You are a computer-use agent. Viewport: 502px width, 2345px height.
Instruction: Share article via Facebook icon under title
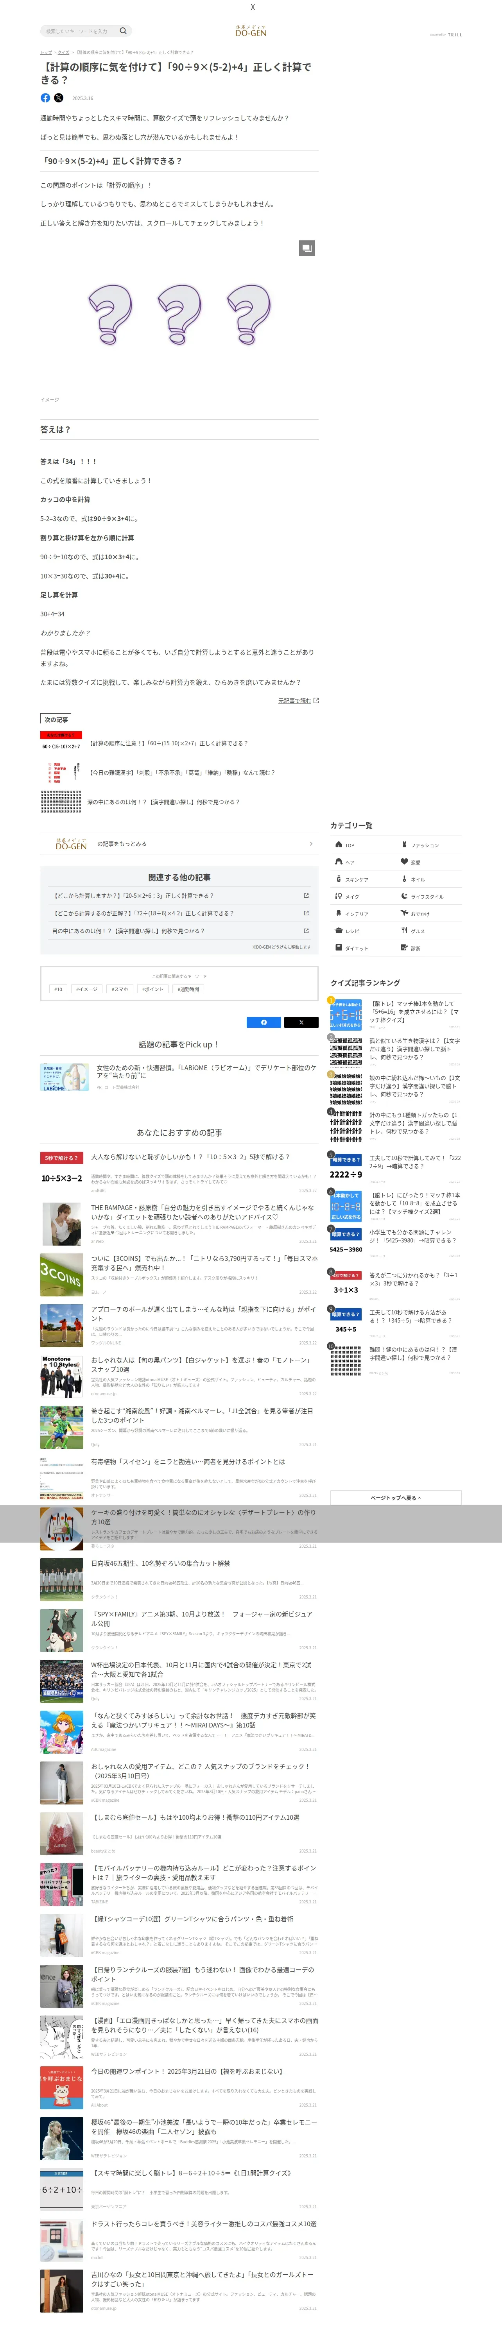point(46,97)
